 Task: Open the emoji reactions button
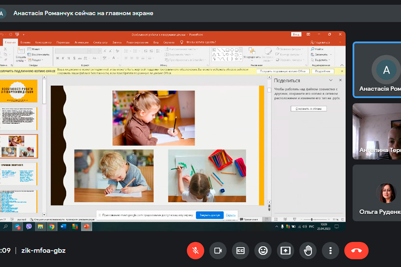pyautogui.click(x=263, y=251)
